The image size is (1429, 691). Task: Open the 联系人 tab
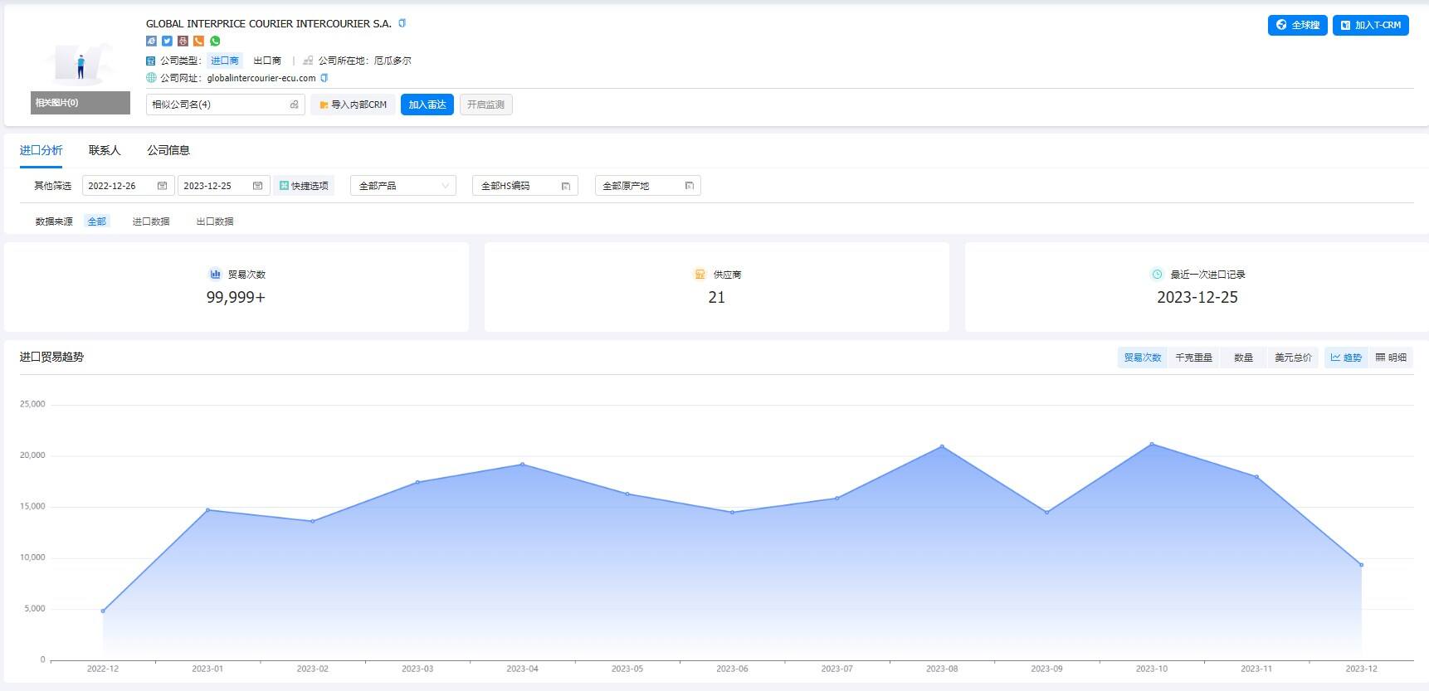coord(105,150)
